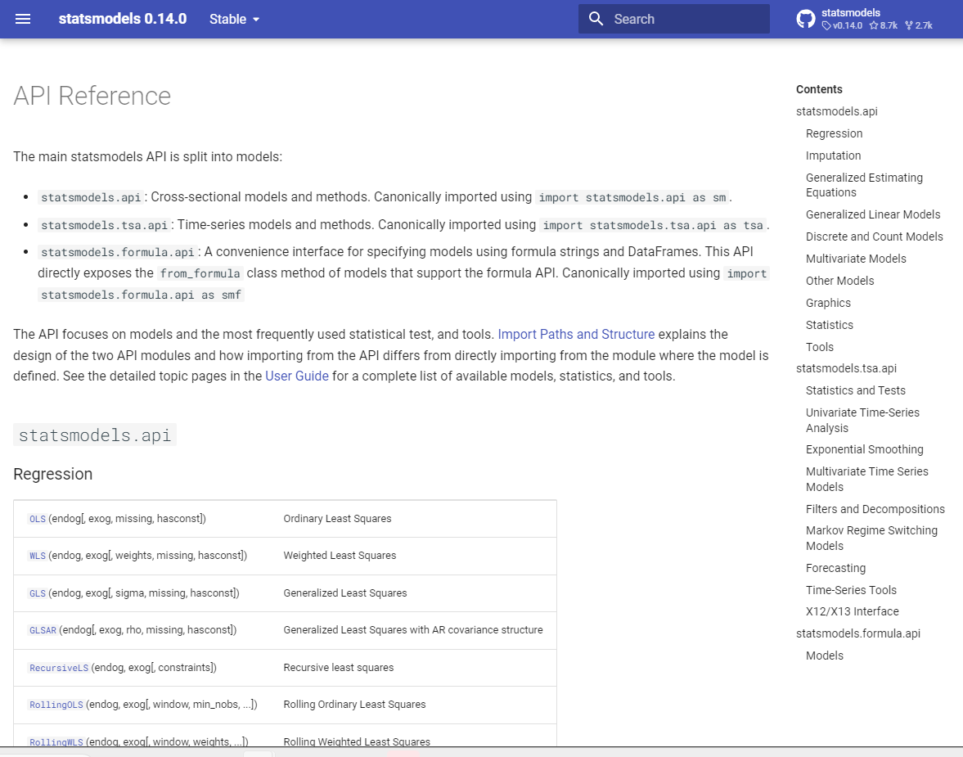The image size is (963, 757).
Task: Jump to X12/X13 Interface section
Action: point(852,611)
